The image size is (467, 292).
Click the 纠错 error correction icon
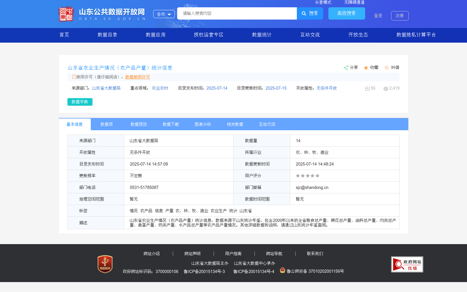click(387, 67)
